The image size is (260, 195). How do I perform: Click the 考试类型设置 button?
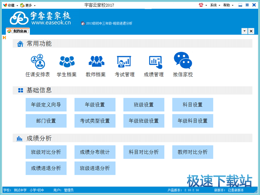pos(95,121)
